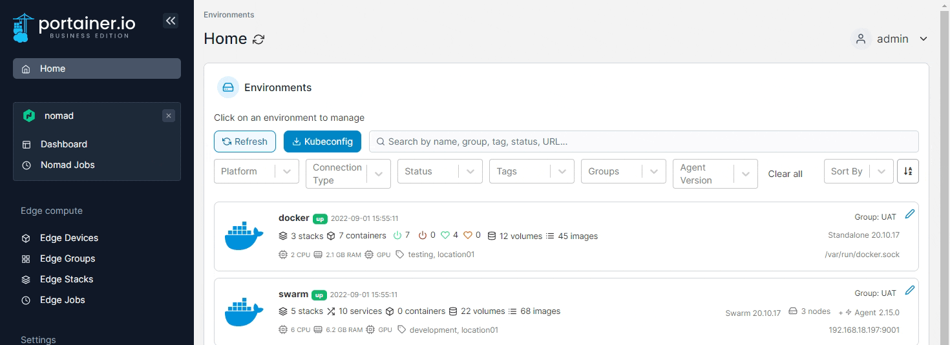Open the Tags filter dropdown
This screenshot has height=345, width=950.
click(532, 171)
